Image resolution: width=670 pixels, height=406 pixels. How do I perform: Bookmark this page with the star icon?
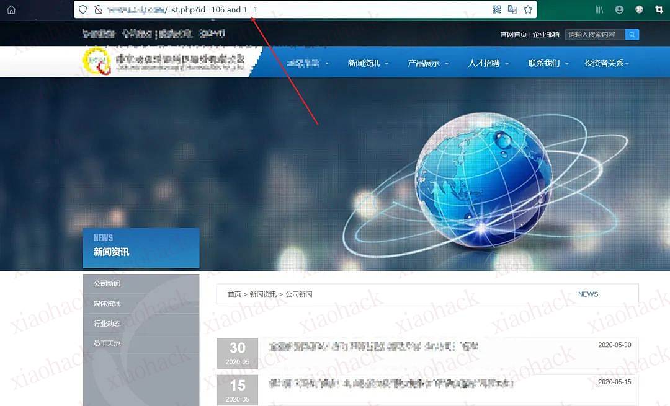[x=528, y=9]
